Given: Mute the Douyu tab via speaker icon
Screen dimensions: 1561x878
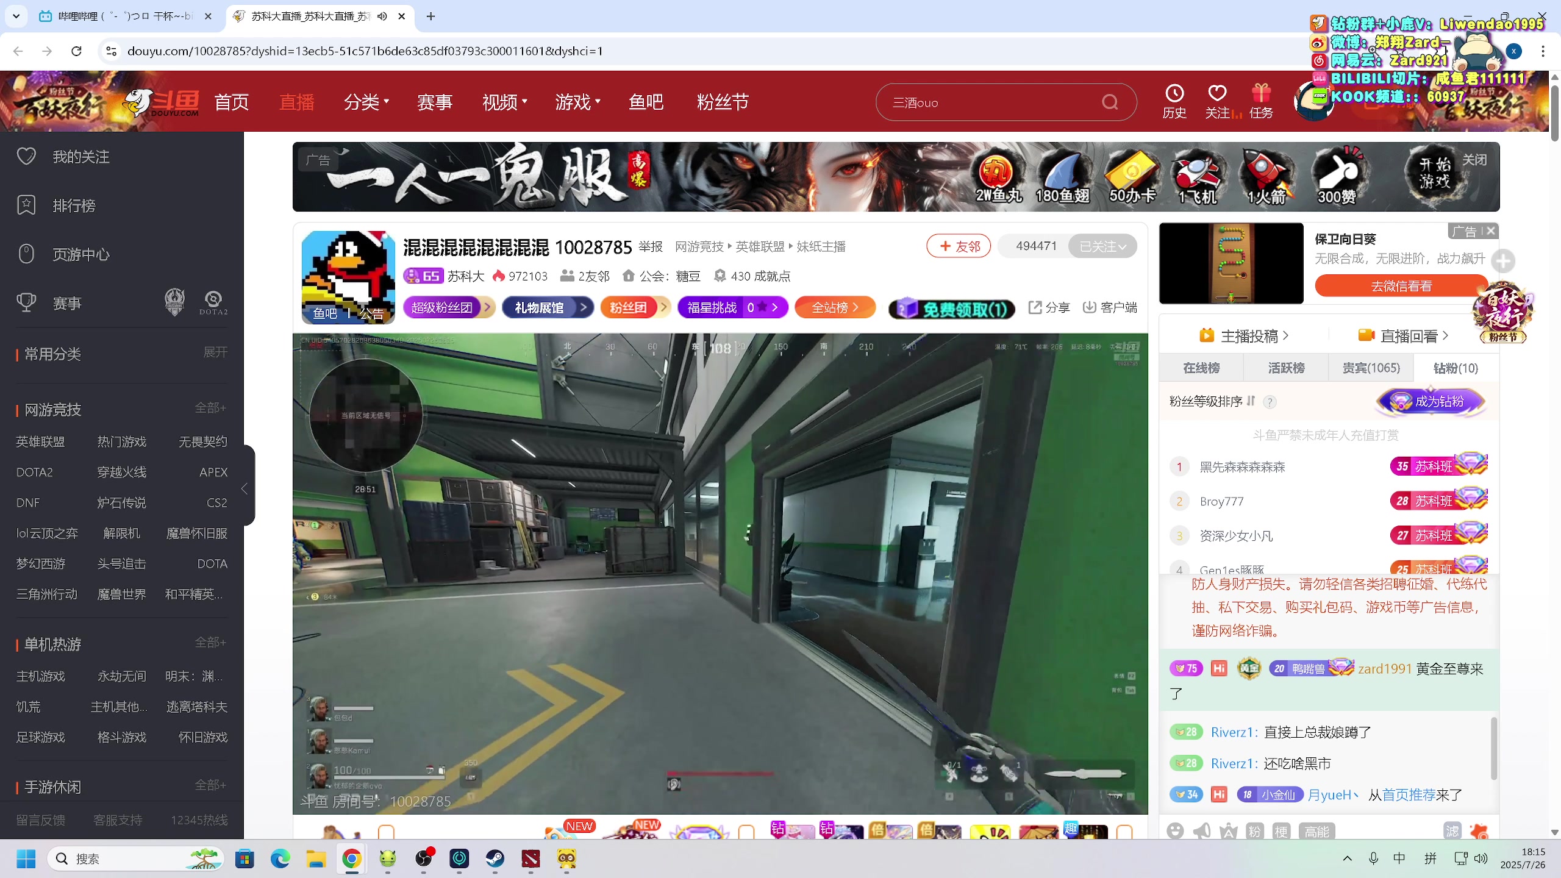Looking at the screenshot, I should [x=382, y=16].
